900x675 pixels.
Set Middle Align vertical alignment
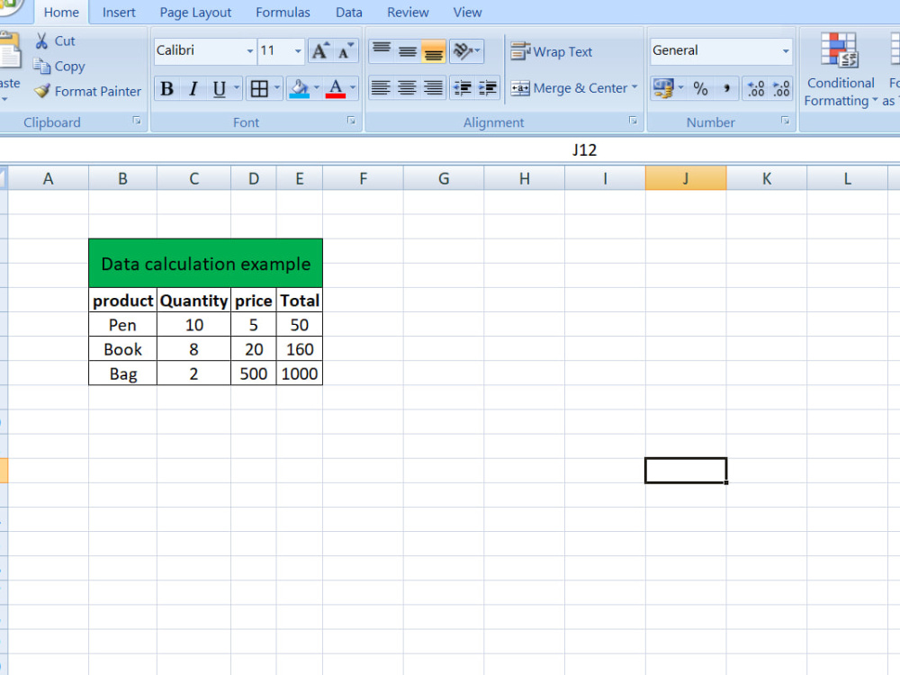click(x=408, y=51)
